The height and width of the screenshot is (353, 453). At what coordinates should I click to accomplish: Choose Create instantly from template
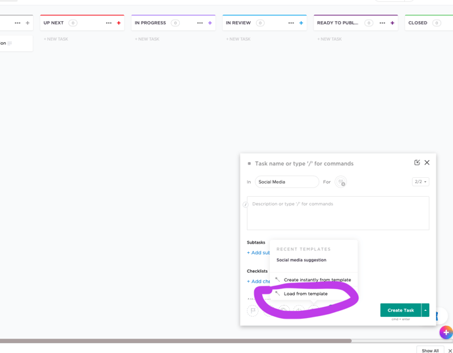[x=317, y=280]
